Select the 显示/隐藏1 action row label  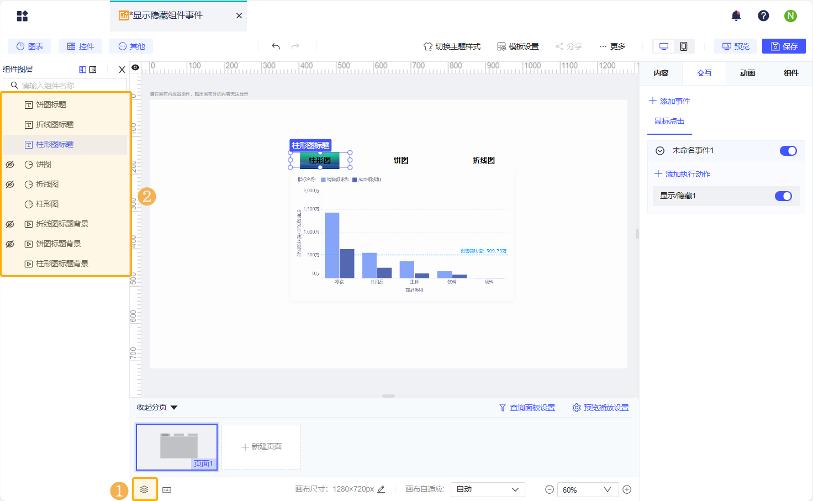coord(678,196)
